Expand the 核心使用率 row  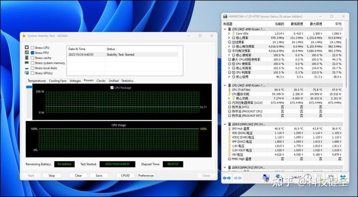pyautogui.click(x=229, y=55)
